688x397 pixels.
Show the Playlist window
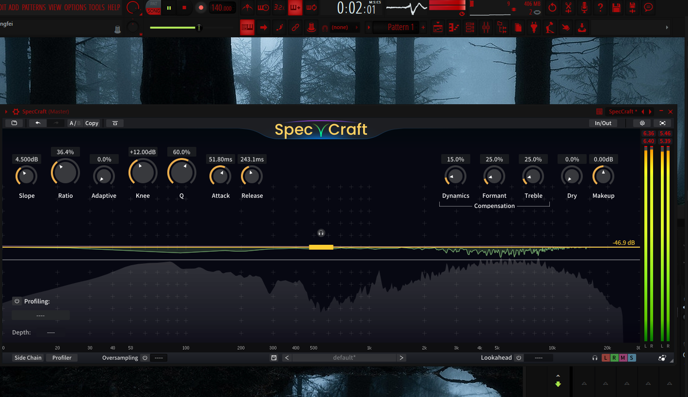pos(438,28)
